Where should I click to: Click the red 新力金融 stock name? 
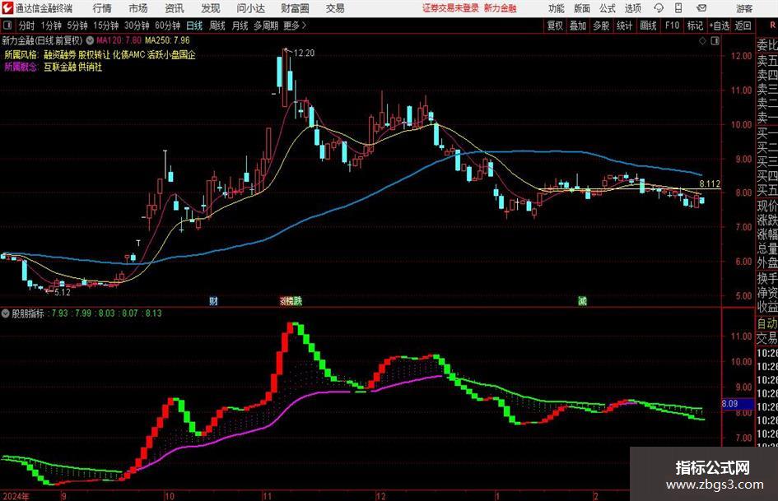[501, 8]
